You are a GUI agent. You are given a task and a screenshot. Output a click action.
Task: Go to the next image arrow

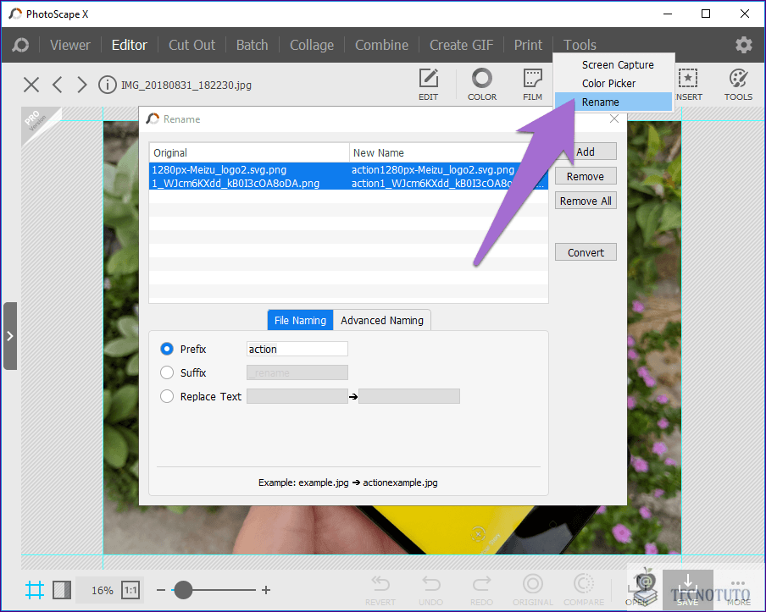pos(81,85)
